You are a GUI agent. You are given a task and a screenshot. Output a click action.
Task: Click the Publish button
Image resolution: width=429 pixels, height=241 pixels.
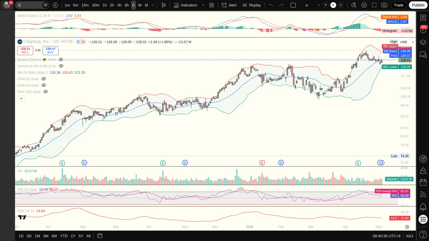[x=418, y=5]
